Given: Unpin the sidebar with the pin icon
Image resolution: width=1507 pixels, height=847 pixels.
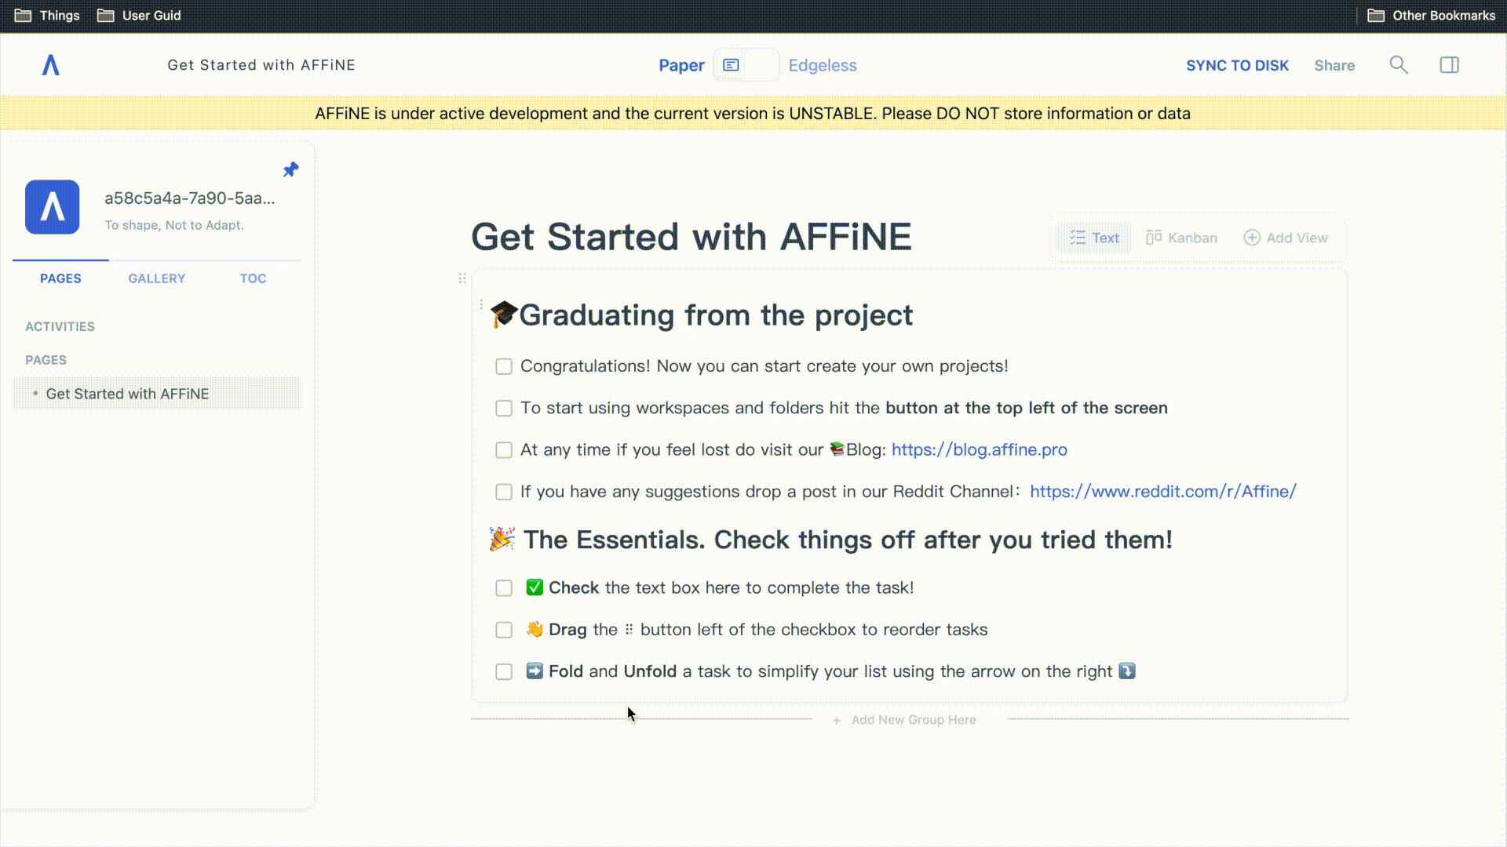Looking at the screenshot, I should click(x=290, y=169).
